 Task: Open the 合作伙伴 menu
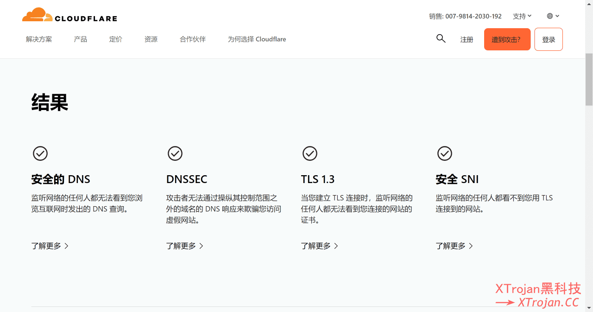pos(193,39)
